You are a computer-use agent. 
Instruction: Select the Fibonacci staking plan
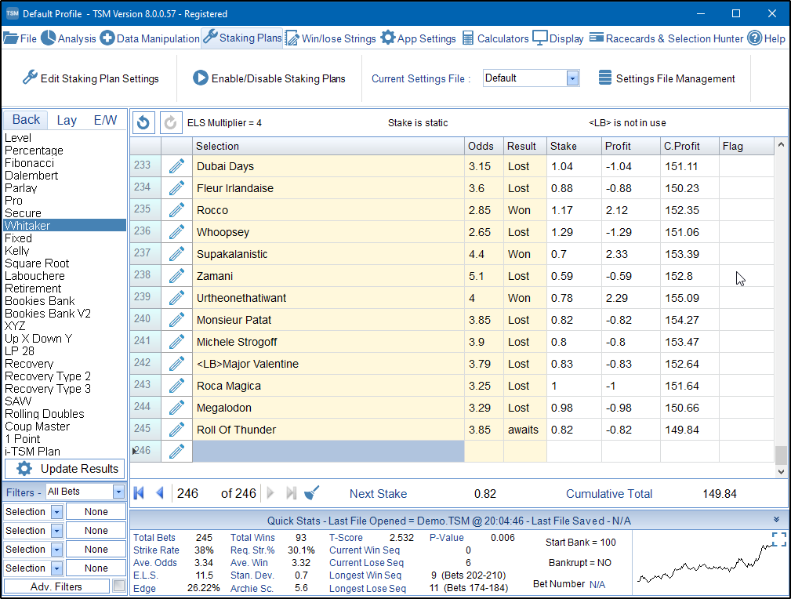(31, 163)
